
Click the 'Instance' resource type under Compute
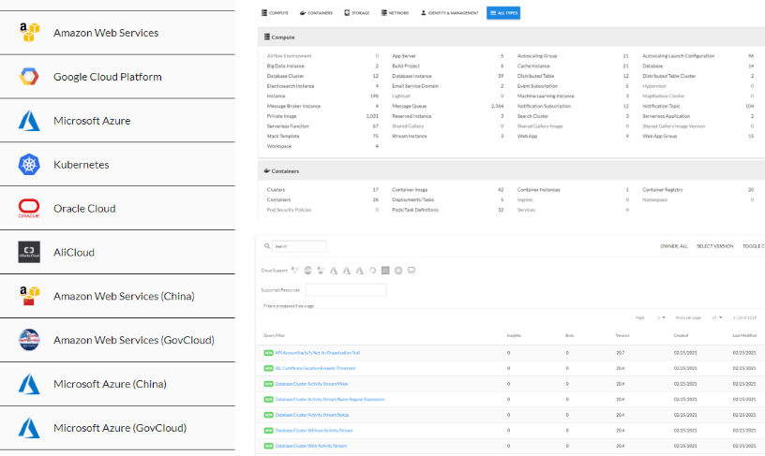click(x=277, y=96)
